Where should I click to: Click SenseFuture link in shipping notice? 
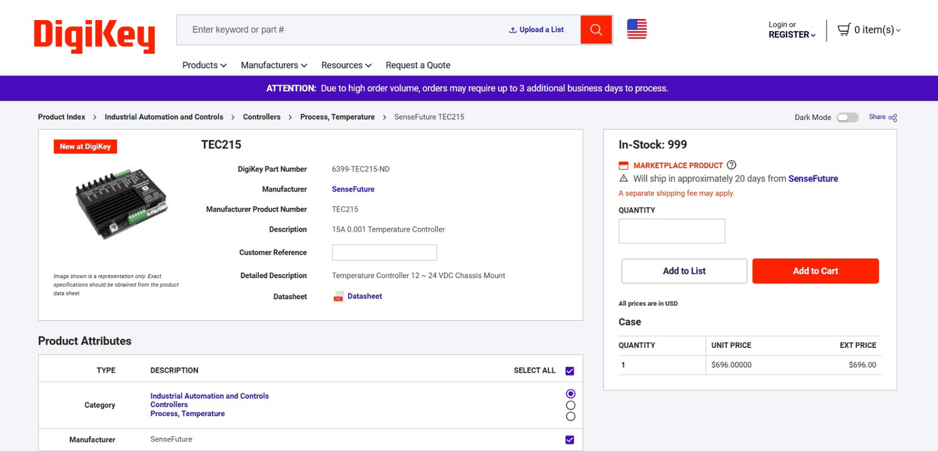tap(813, 179)
